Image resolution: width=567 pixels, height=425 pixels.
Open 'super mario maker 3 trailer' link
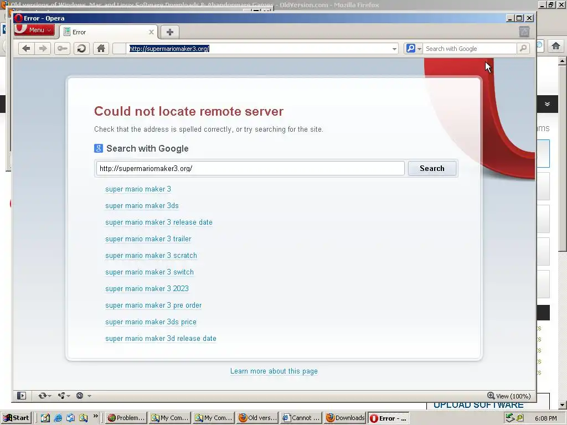click(x=148, y=239)
